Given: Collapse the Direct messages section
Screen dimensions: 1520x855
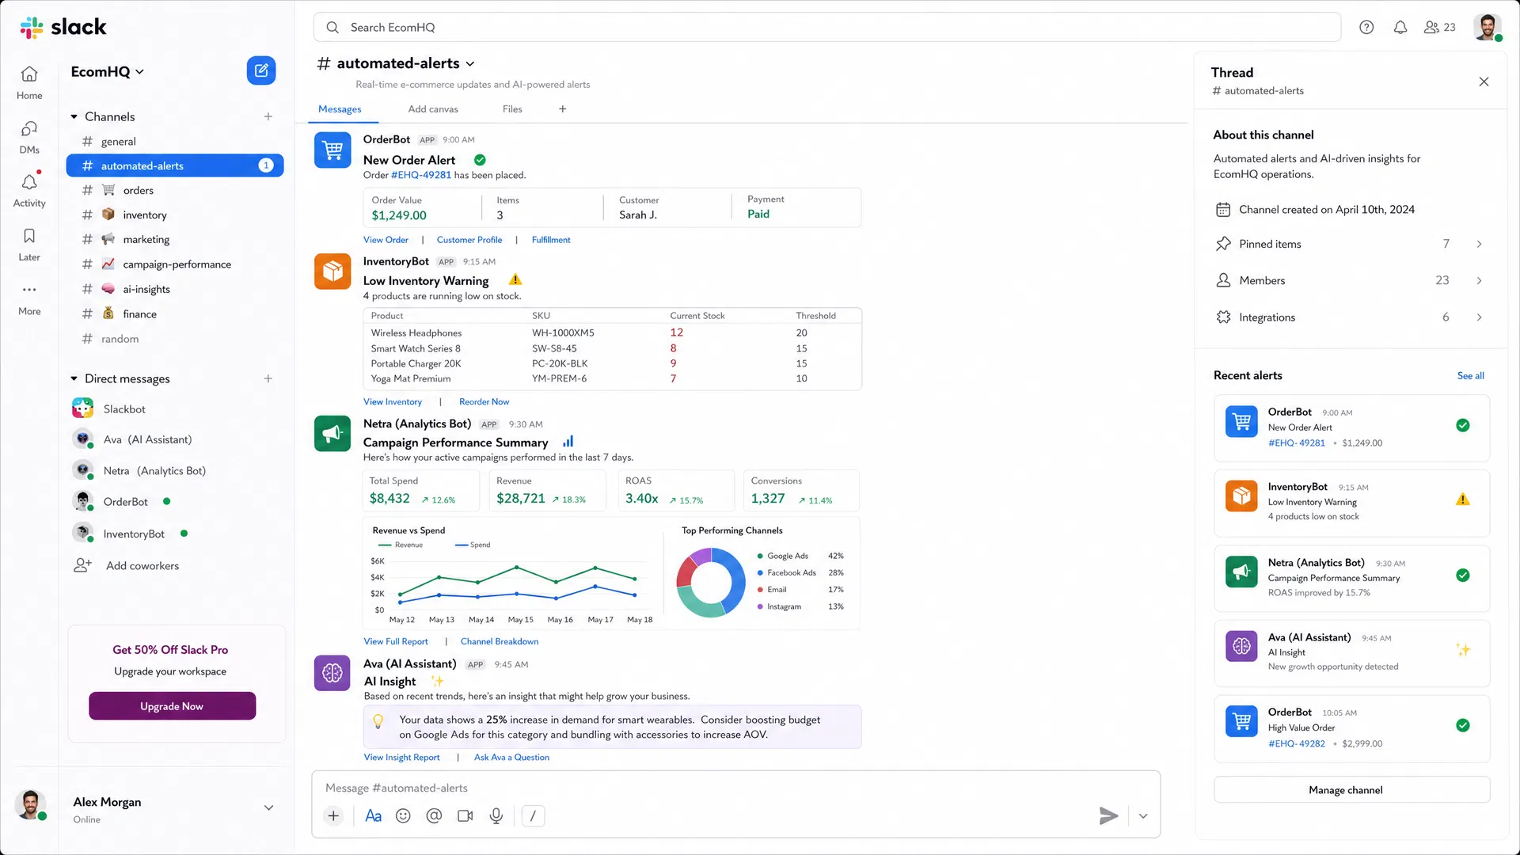Looking at the screenshot, I should 74,378.
